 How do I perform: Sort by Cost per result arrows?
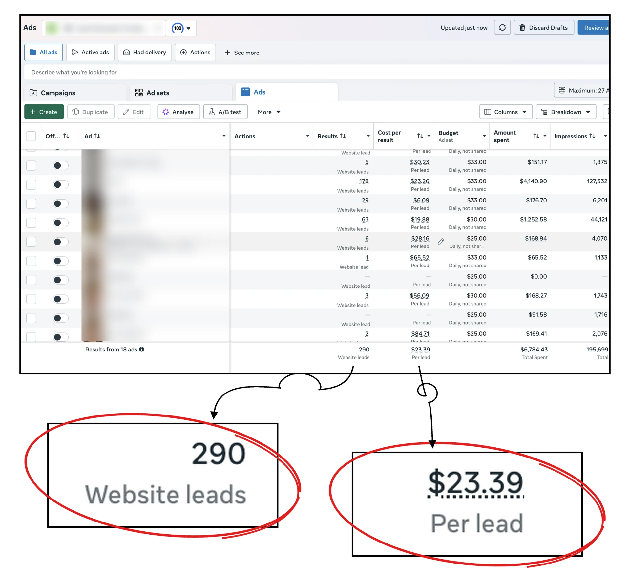pyautogui.click(x=420, y=136)
